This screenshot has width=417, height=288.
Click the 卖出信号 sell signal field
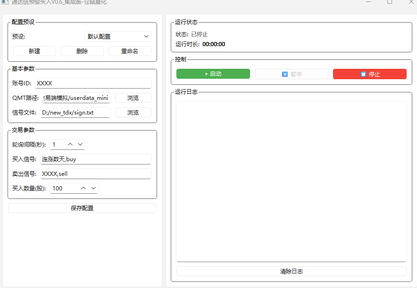96,174
